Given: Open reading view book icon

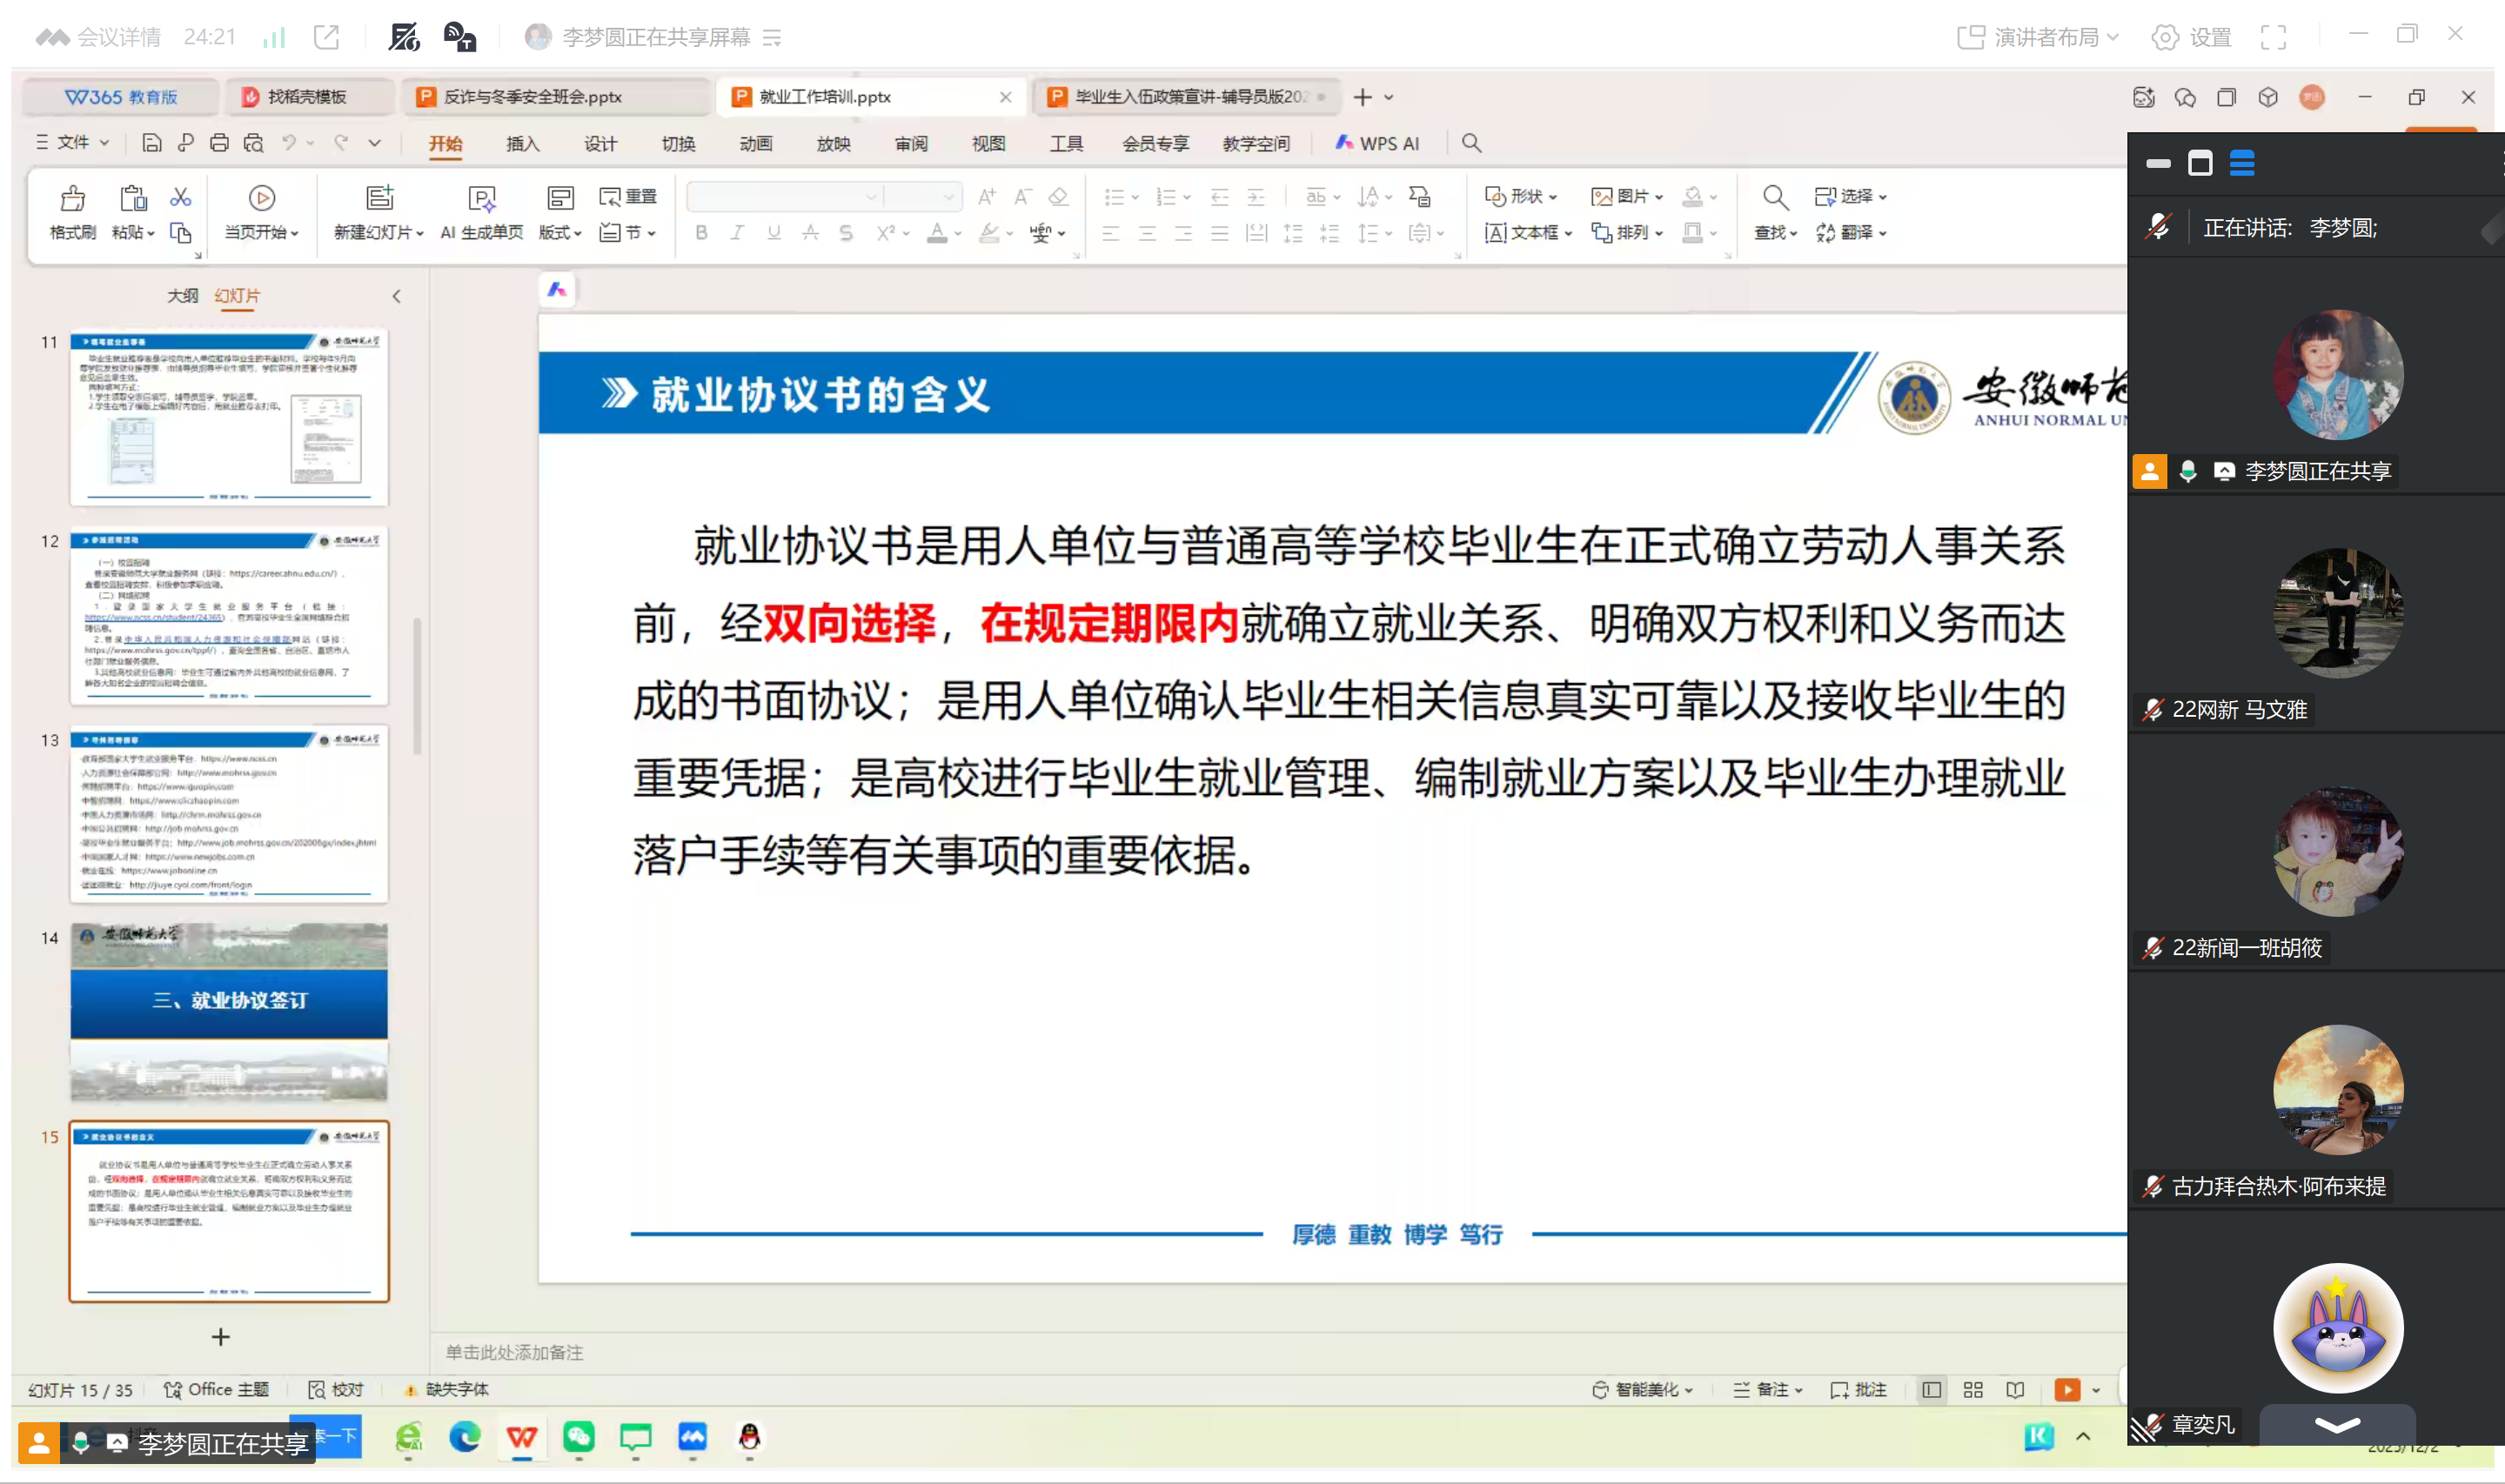Looking at the screenshot, I should pyautogui.click(x=2014, y=1390).
